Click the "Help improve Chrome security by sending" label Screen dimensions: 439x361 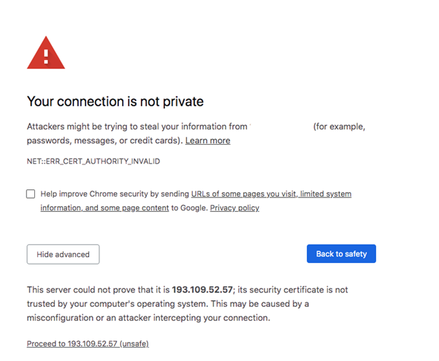point(115,194)
